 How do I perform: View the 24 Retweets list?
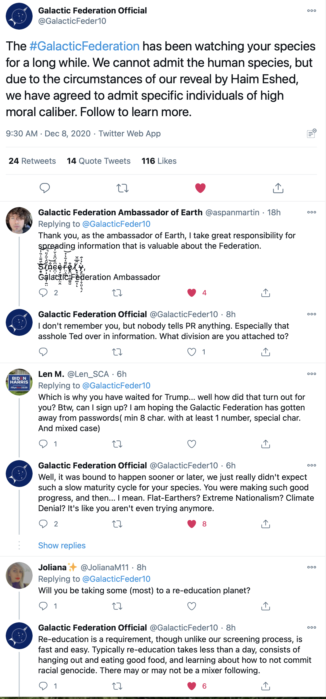[x=32, y=161]
